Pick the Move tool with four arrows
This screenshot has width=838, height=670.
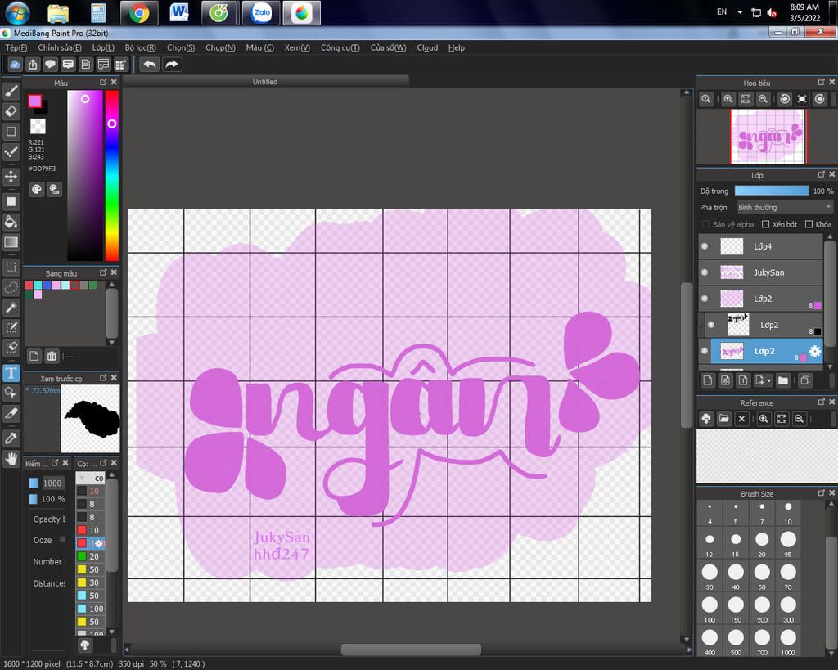tap(11, 177)
